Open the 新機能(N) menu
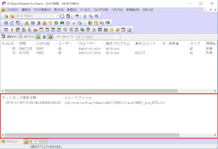The height and width of the screenshot is (149, 218). 133,10
